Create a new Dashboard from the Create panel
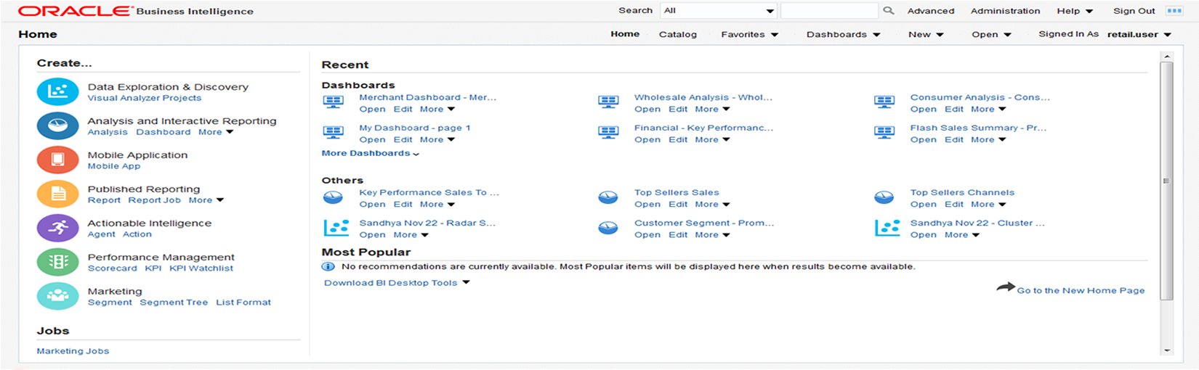 (163, 132)
